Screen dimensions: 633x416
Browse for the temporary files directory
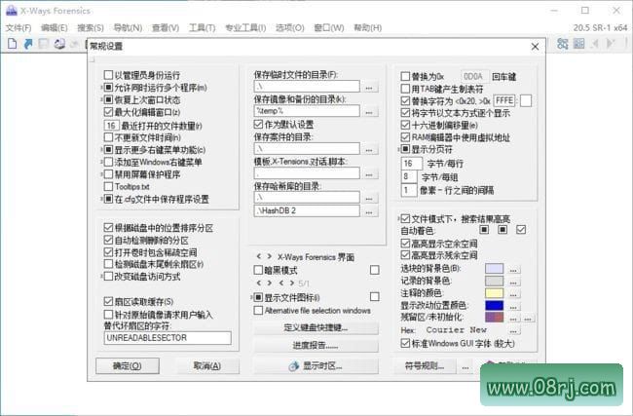[369, 87]
